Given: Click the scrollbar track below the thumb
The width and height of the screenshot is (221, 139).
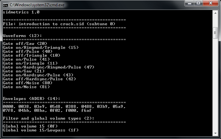Looking at the screenshot, I should [215, 85].
